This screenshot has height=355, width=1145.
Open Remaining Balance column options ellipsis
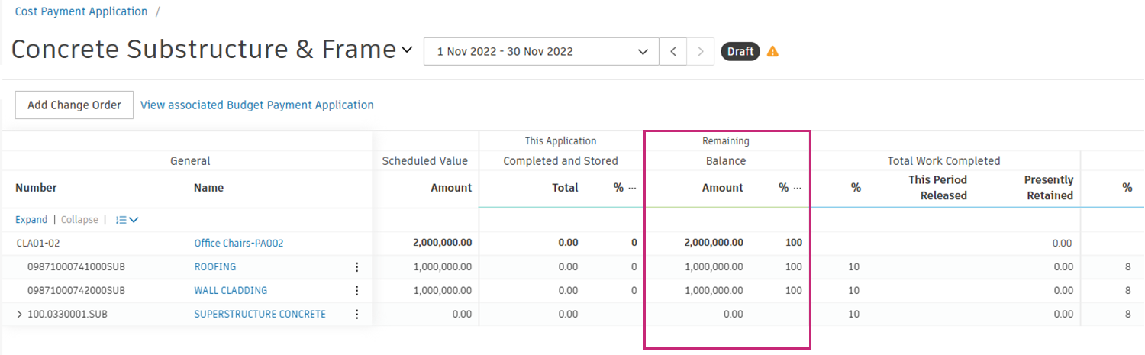click(798, 188)
